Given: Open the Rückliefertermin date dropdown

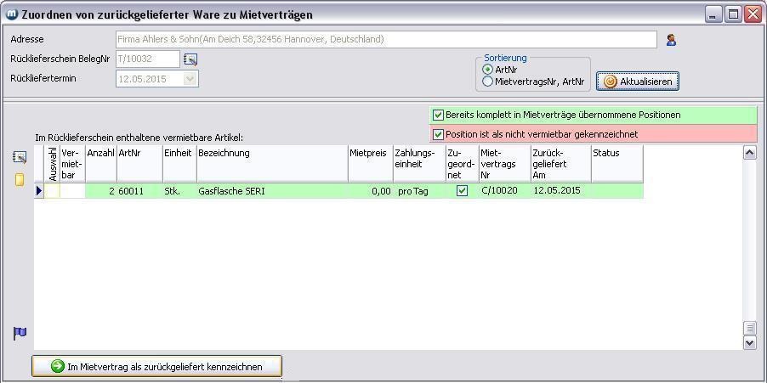Looking at the screenshot, I should pyautogui.click(x=190, y=79).
